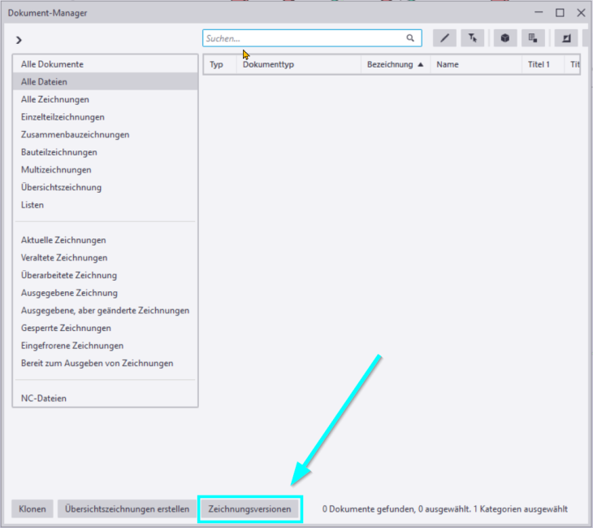
Task: Select Eingefrorene Zeichnungen category
Action: 105,346
